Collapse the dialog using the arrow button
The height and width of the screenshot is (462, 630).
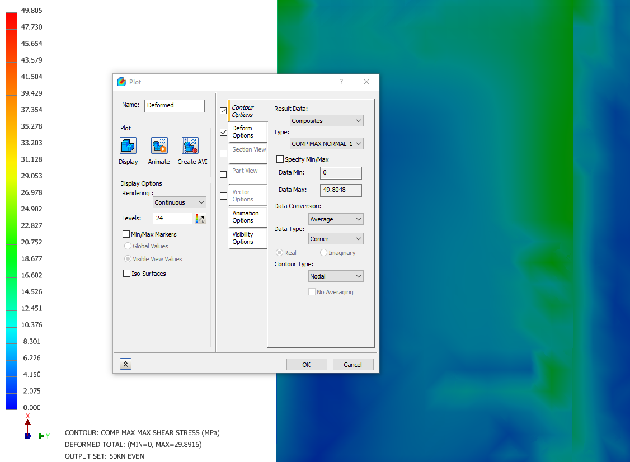click(125, 364)
